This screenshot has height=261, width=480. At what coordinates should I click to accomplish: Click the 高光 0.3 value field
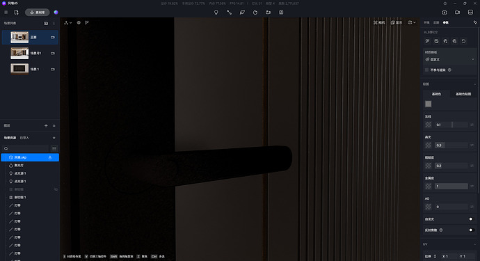pos(451,145)
